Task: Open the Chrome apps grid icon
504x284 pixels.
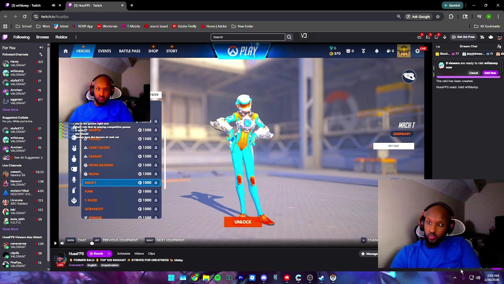Action: click(5, 26)
